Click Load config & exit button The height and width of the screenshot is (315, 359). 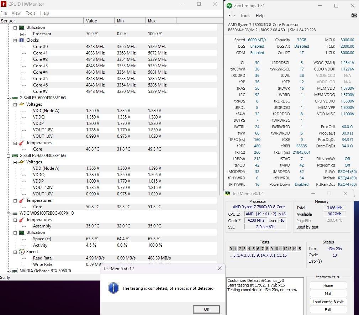point(328,302)
